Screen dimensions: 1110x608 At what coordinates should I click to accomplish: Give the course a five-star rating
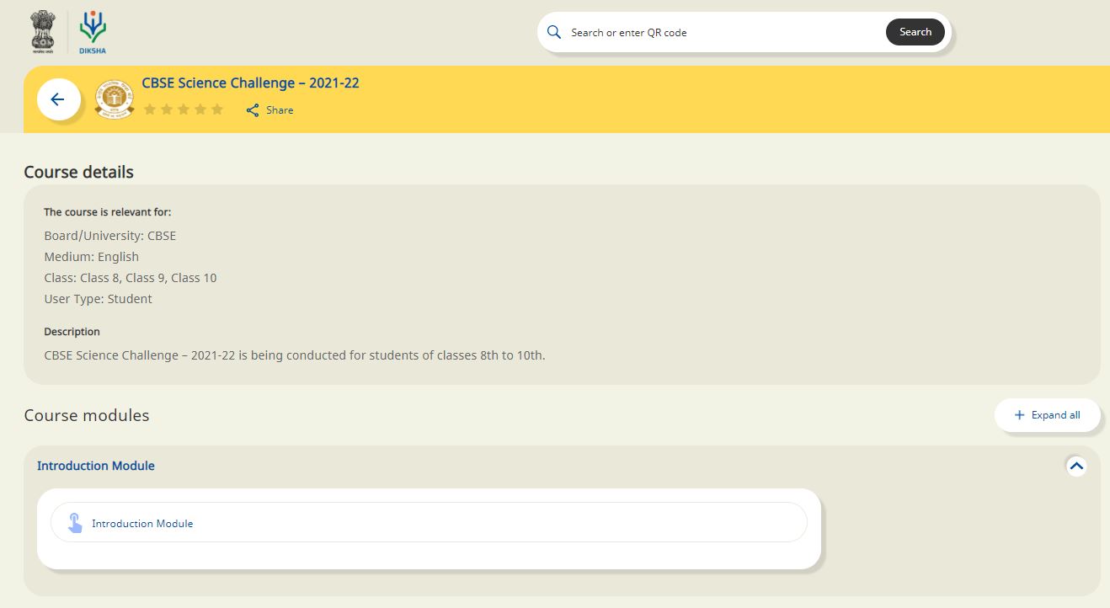click(x=217, y=109)
